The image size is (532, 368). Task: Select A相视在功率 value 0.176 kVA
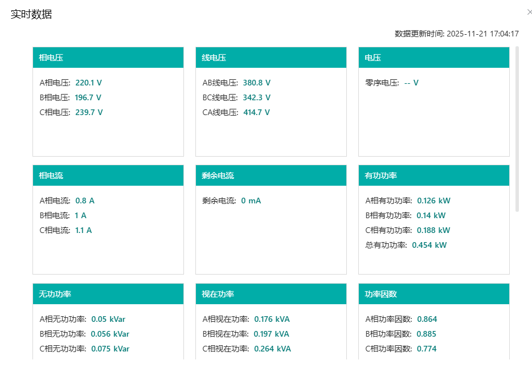pyautogui.click(x=272, y=319)
